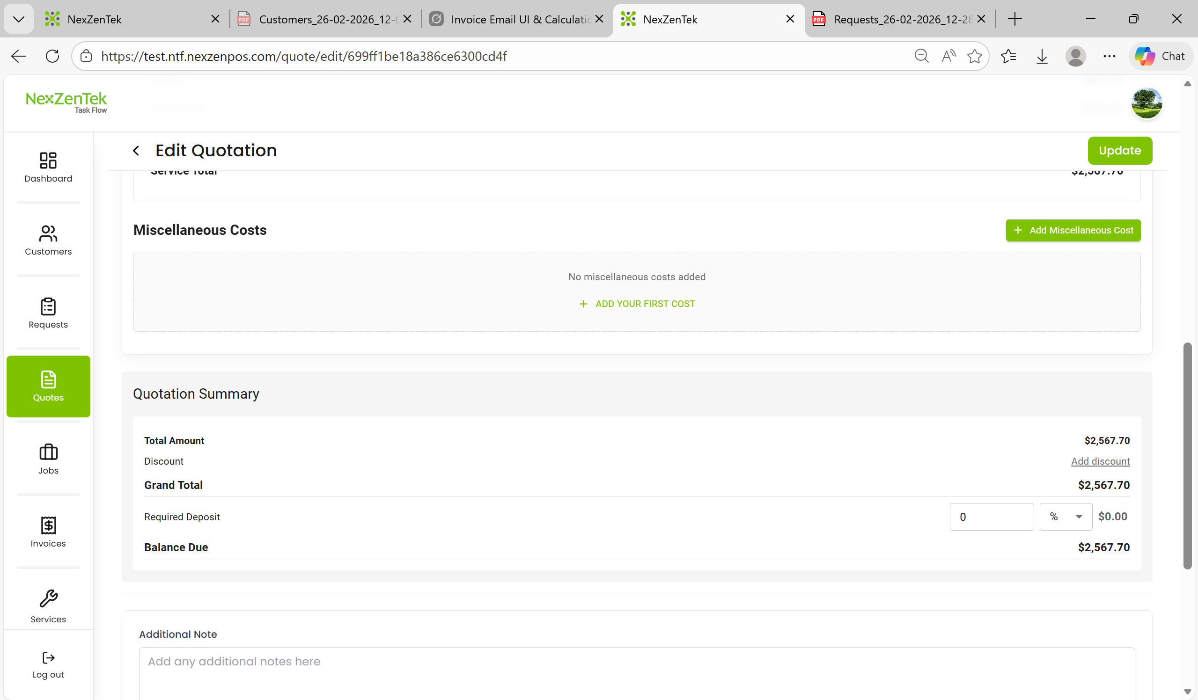The image size is (1198, 700).
Task: Click the back arrow beside Edit Quotation
Action: click(136, 151)
